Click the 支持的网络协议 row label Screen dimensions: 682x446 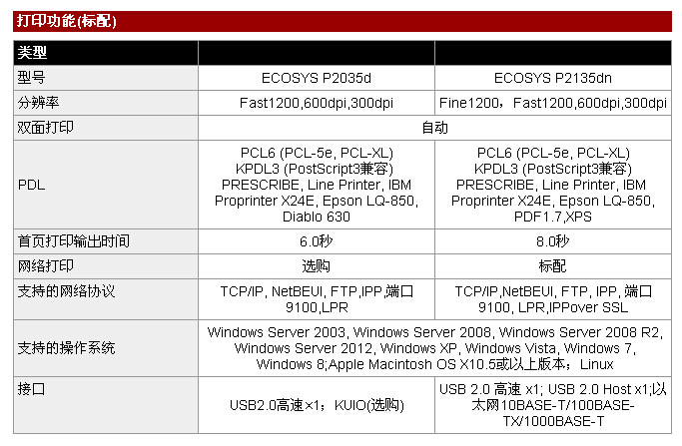click(67, 291)
